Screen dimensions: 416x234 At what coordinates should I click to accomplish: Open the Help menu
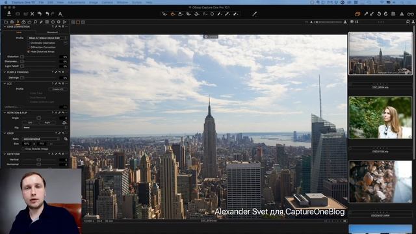click(149, 2)
